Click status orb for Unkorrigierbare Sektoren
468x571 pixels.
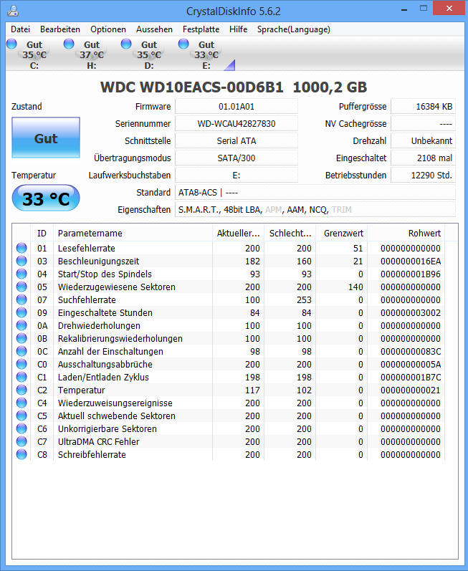click(x=22, y=428)
